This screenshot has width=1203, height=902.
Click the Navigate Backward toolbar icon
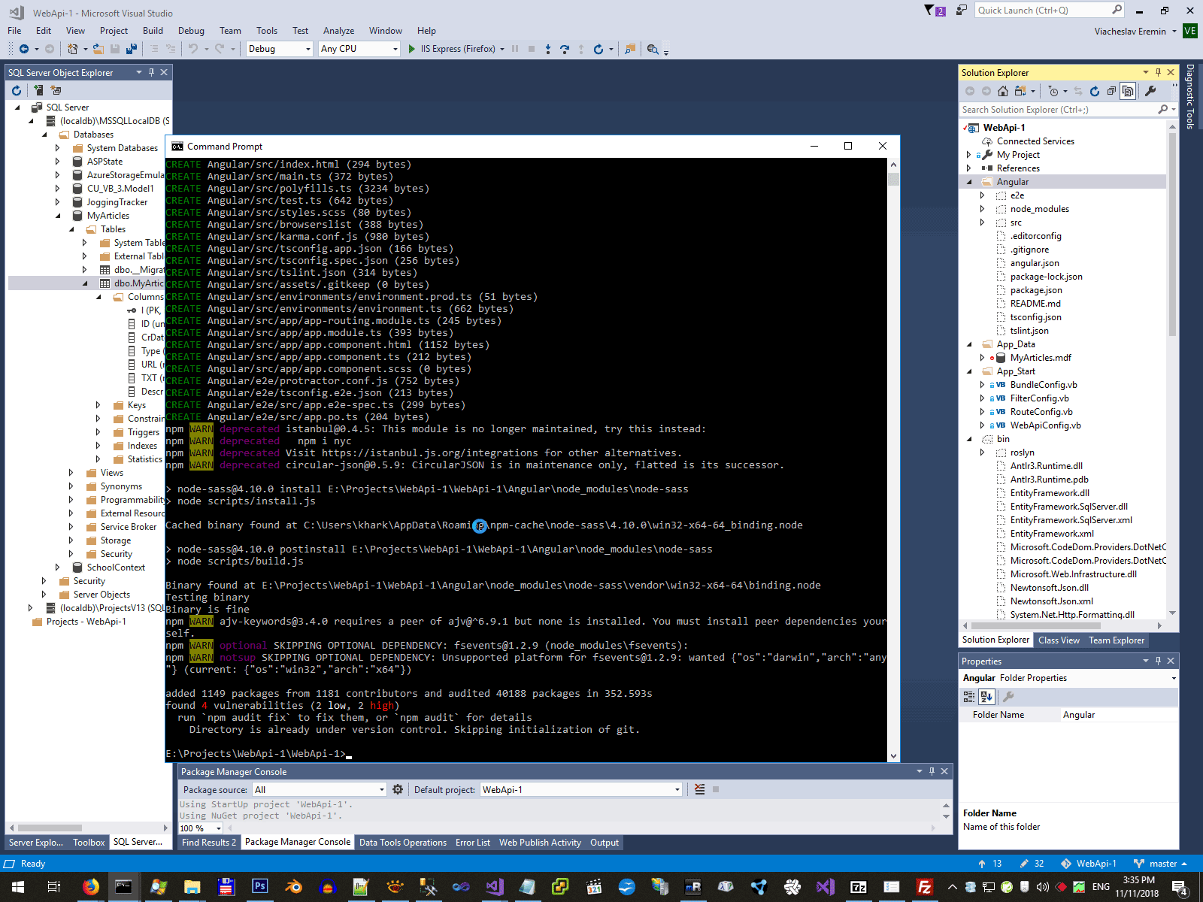[24, 49]
